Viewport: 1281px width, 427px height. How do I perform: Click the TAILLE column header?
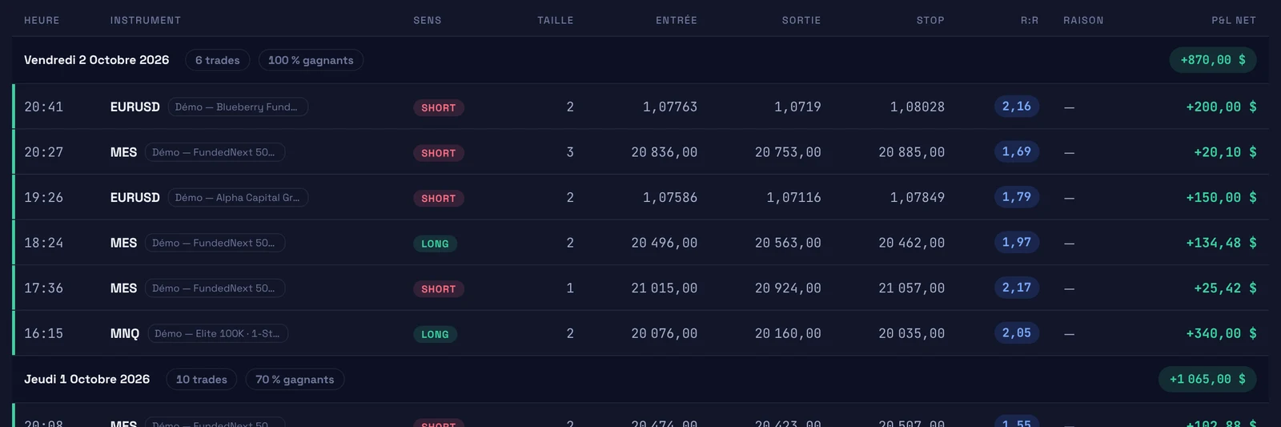click(556, 20)
